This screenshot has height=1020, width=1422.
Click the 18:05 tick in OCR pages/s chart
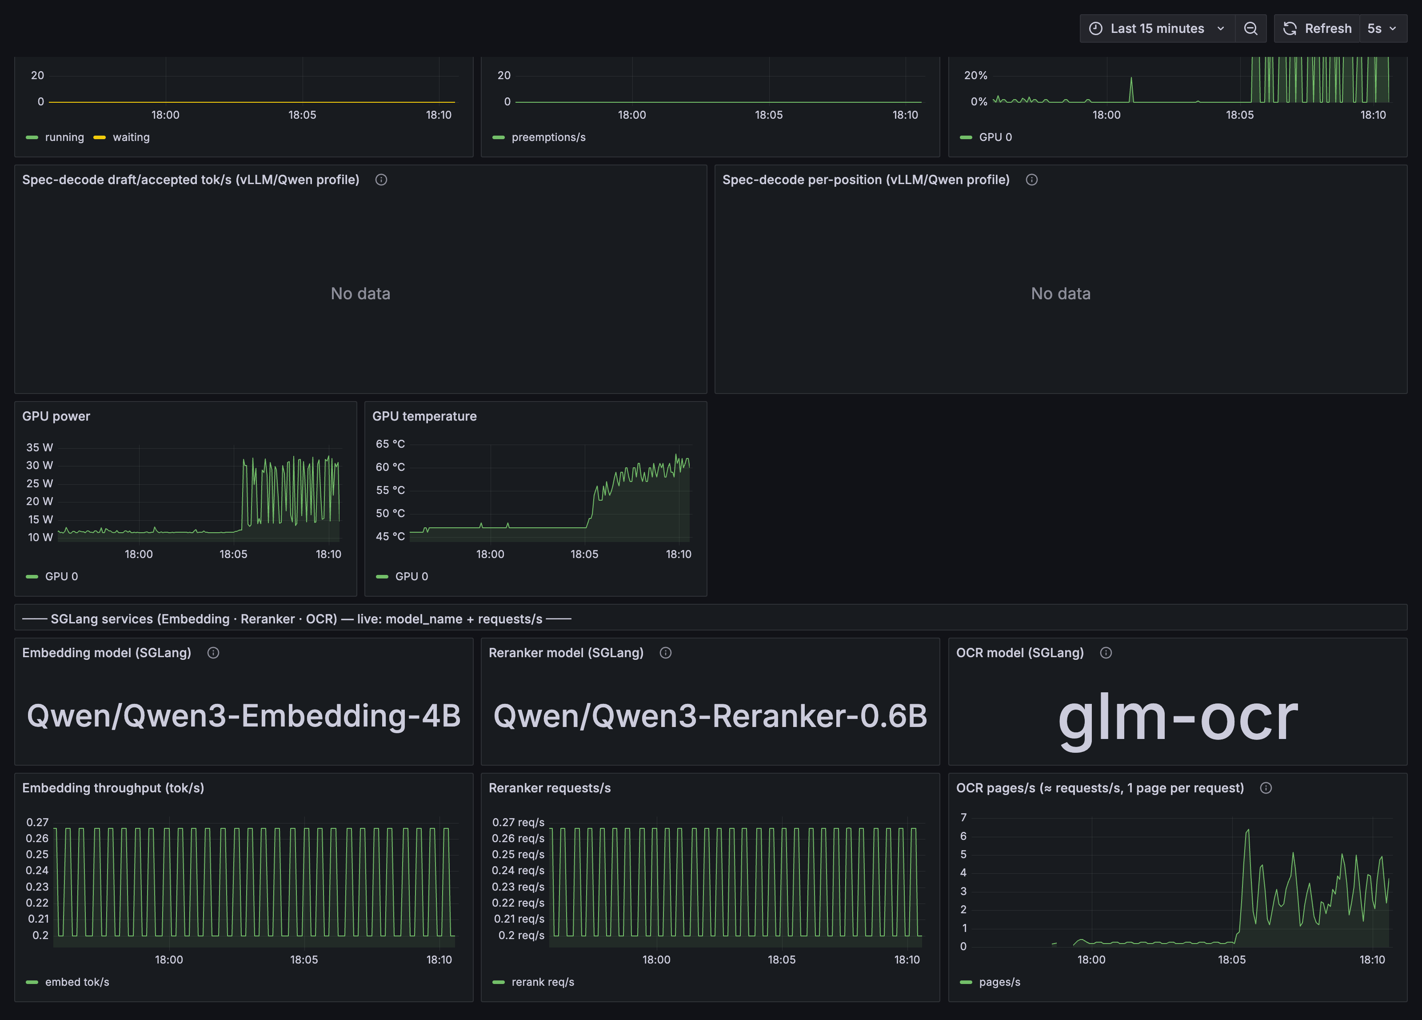[1232, 960]
